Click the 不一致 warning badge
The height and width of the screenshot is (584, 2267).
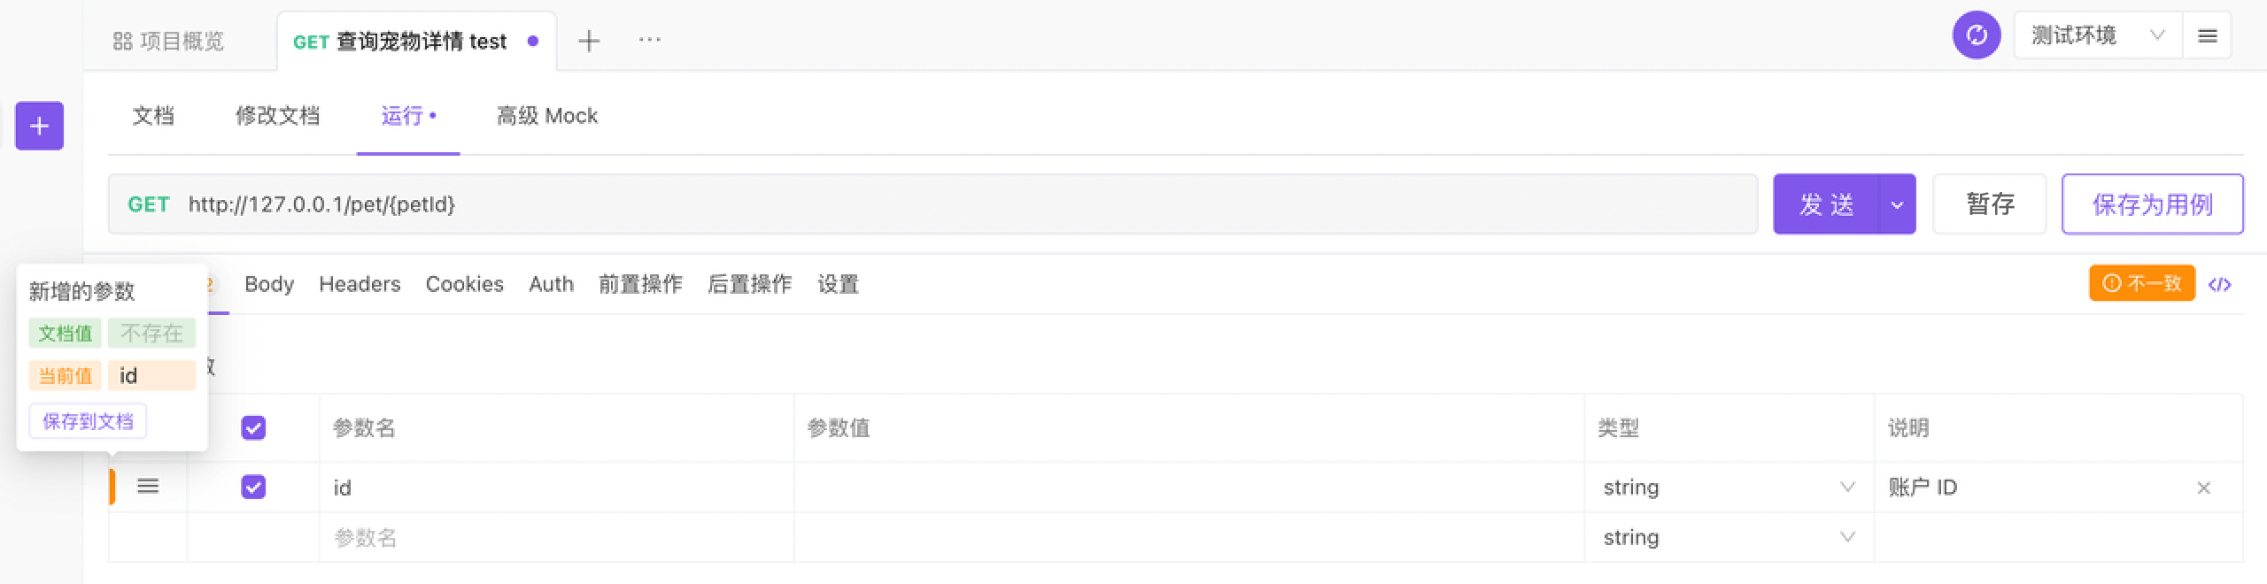(2141, 283)
